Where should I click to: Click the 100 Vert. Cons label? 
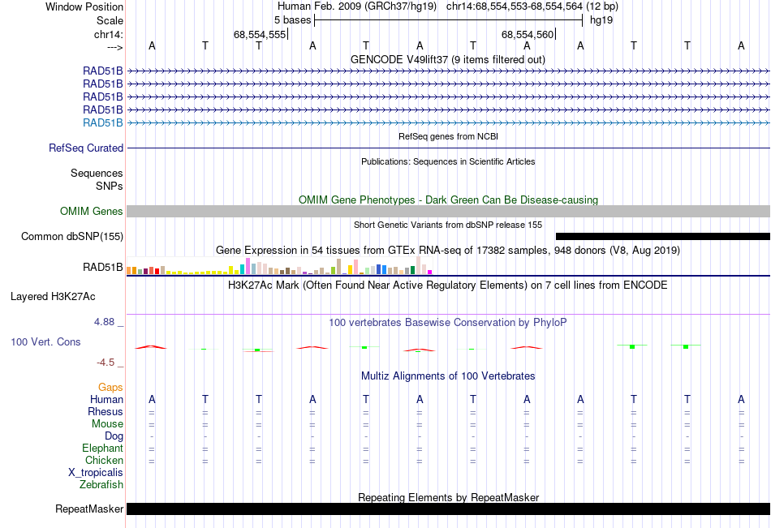45,341
